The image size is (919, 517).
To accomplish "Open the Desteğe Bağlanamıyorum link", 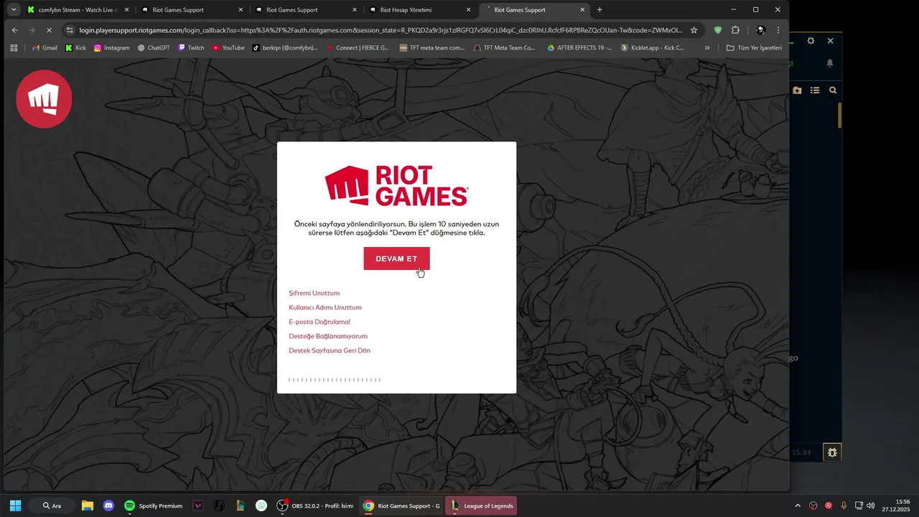I will 328,336.
